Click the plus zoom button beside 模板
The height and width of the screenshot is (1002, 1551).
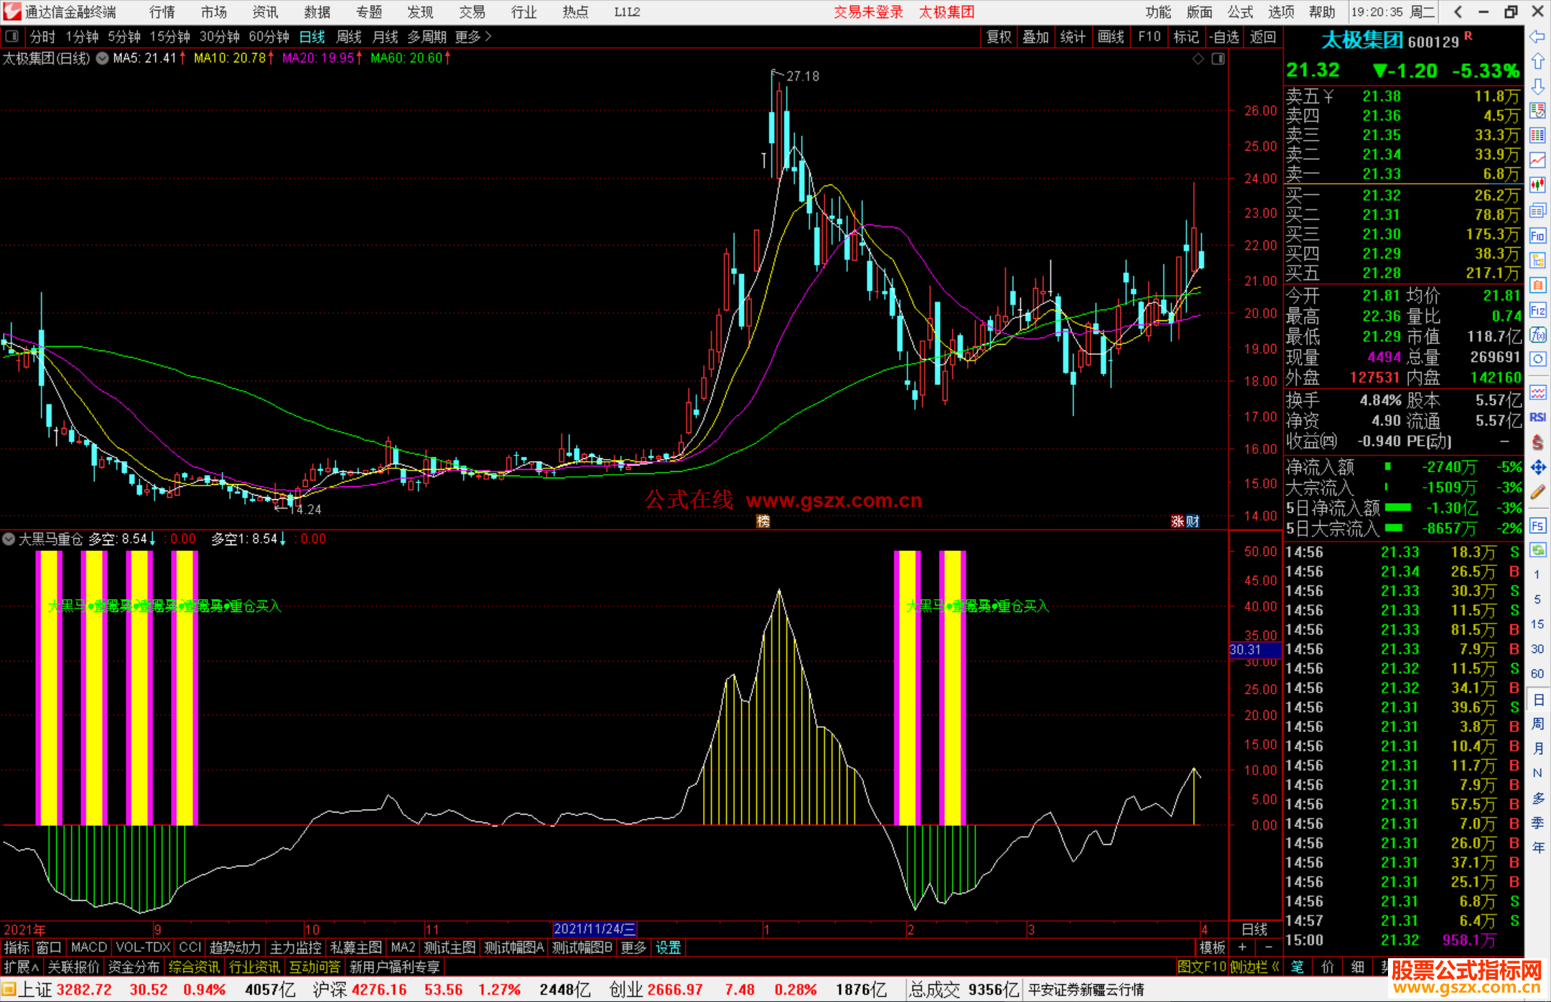pos(1242,947)
